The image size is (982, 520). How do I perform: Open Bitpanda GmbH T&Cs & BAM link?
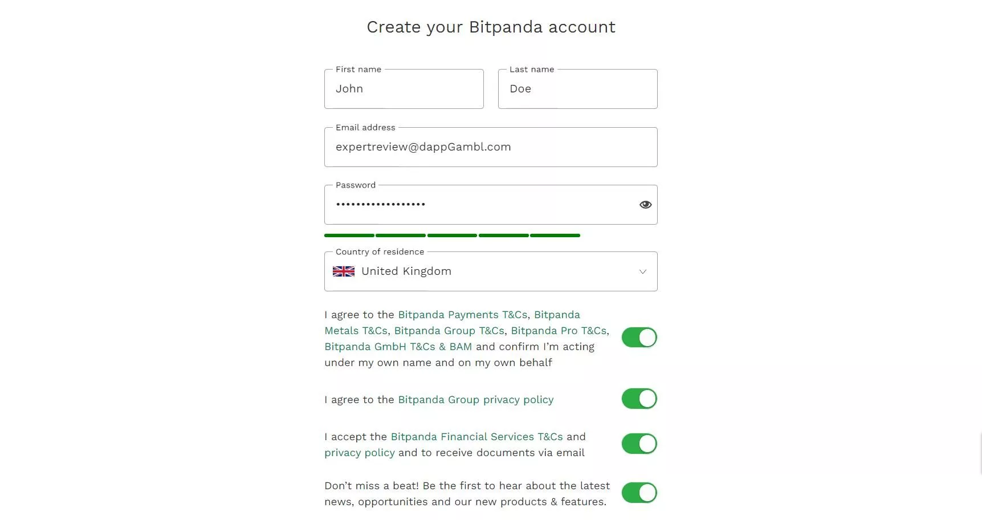click(398, 347)
